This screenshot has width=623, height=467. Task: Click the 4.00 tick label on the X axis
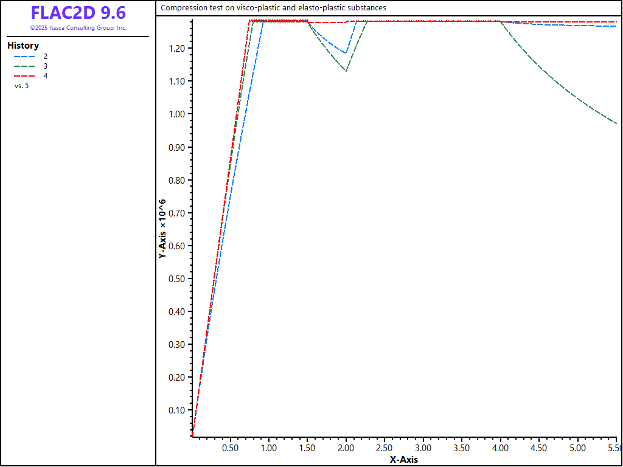tap(500, 448)
